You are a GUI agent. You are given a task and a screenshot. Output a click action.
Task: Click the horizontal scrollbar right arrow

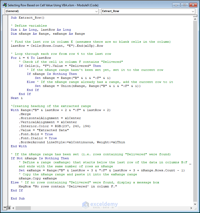[x=191, y=208]
